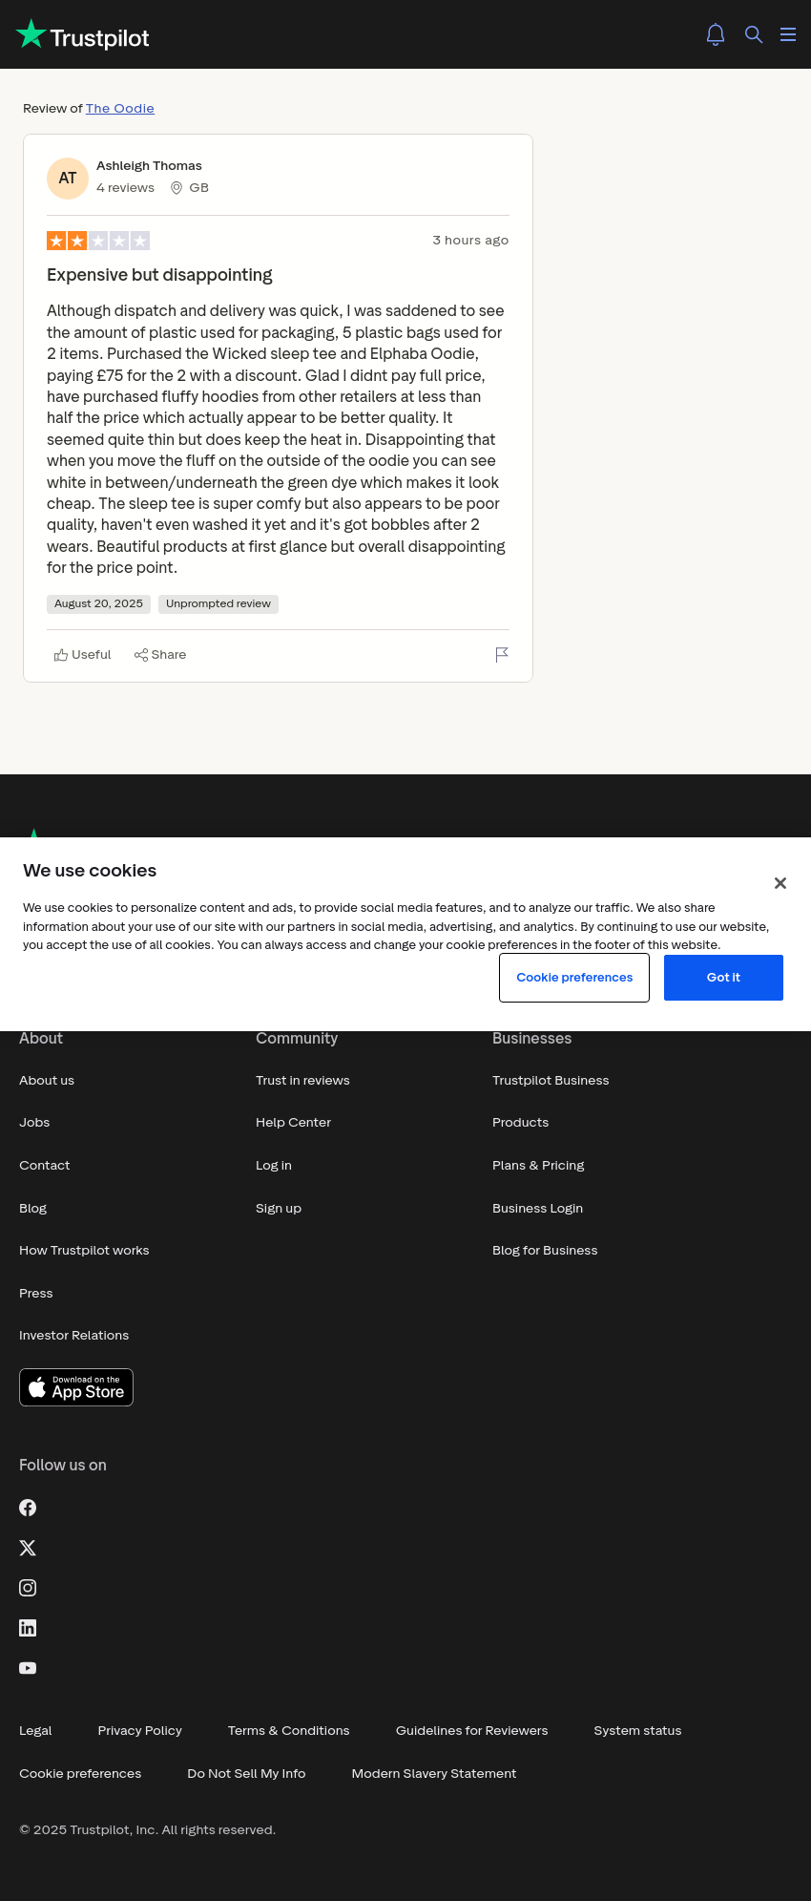Open the Blog footer link
Image resolution: width=811 pixels, height=1901 pixels.
click(33, 1209)
